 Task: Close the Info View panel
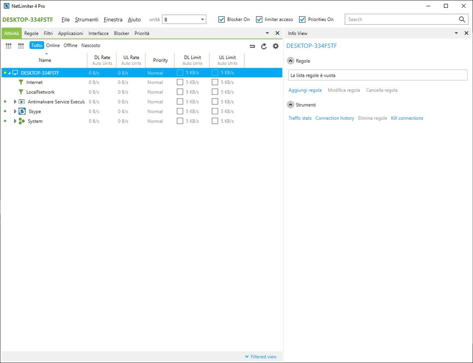coord(466,33)
